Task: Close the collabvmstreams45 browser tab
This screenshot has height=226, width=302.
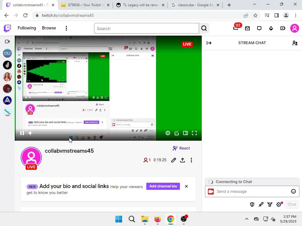Action: (53, 5)
